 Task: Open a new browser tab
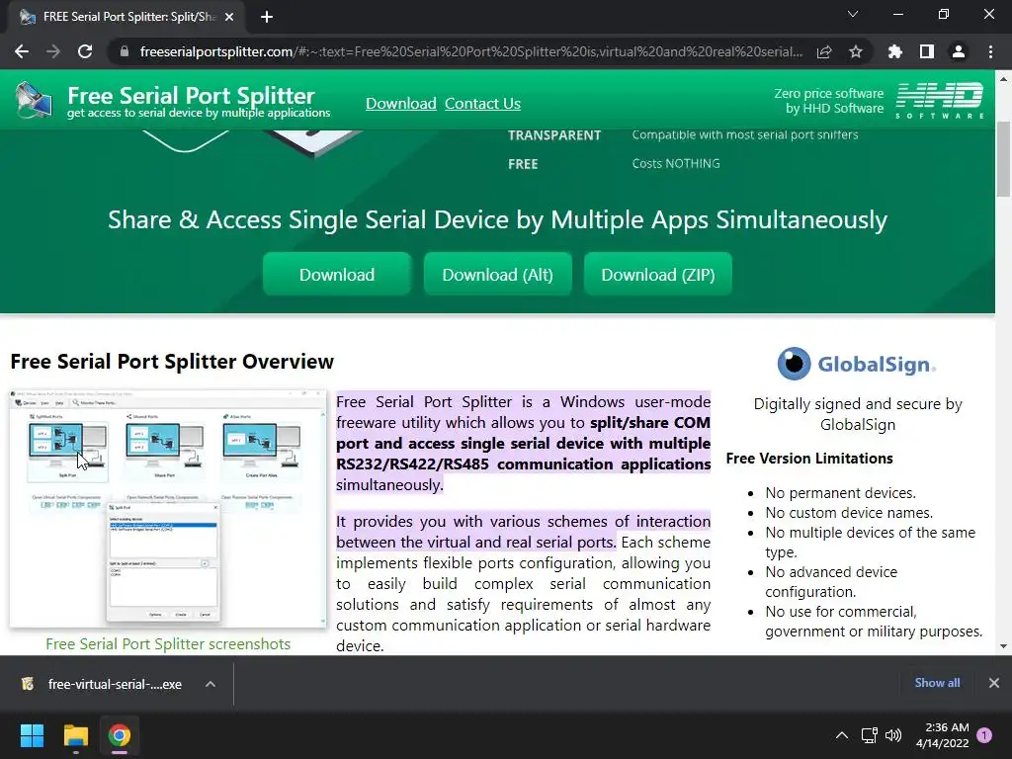coord(267,17)
